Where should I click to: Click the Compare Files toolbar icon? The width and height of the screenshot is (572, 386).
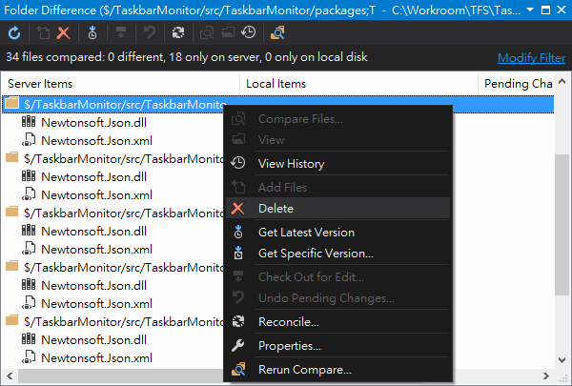click(x=207, y=32)
